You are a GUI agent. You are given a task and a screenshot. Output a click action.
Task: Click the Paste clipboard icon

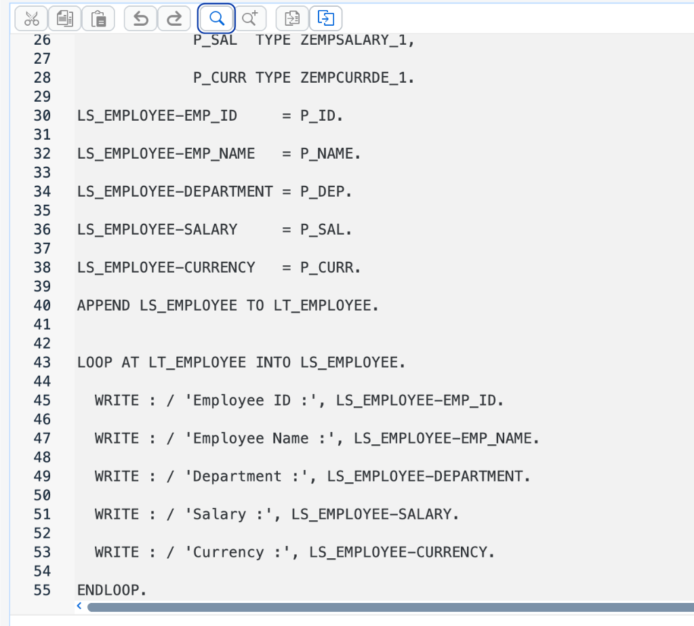98,18
